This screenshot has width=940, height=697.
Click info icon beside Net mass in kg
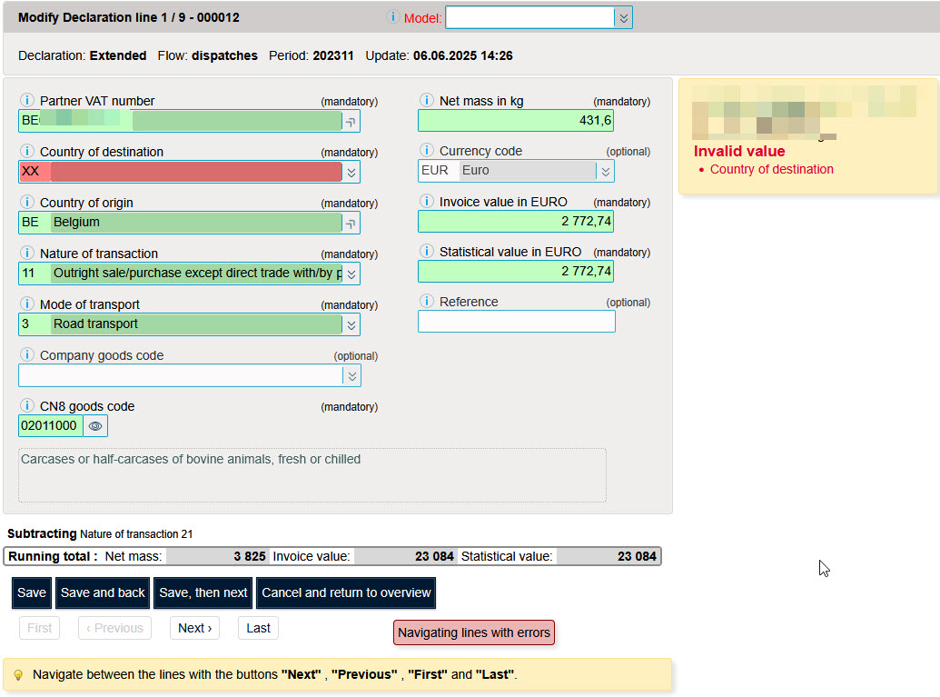click(426, 101)
